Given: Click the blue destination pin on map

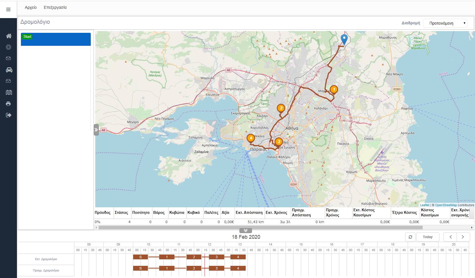Looking at the screenshot, I should pyautogui.click(x=344, y=39).
